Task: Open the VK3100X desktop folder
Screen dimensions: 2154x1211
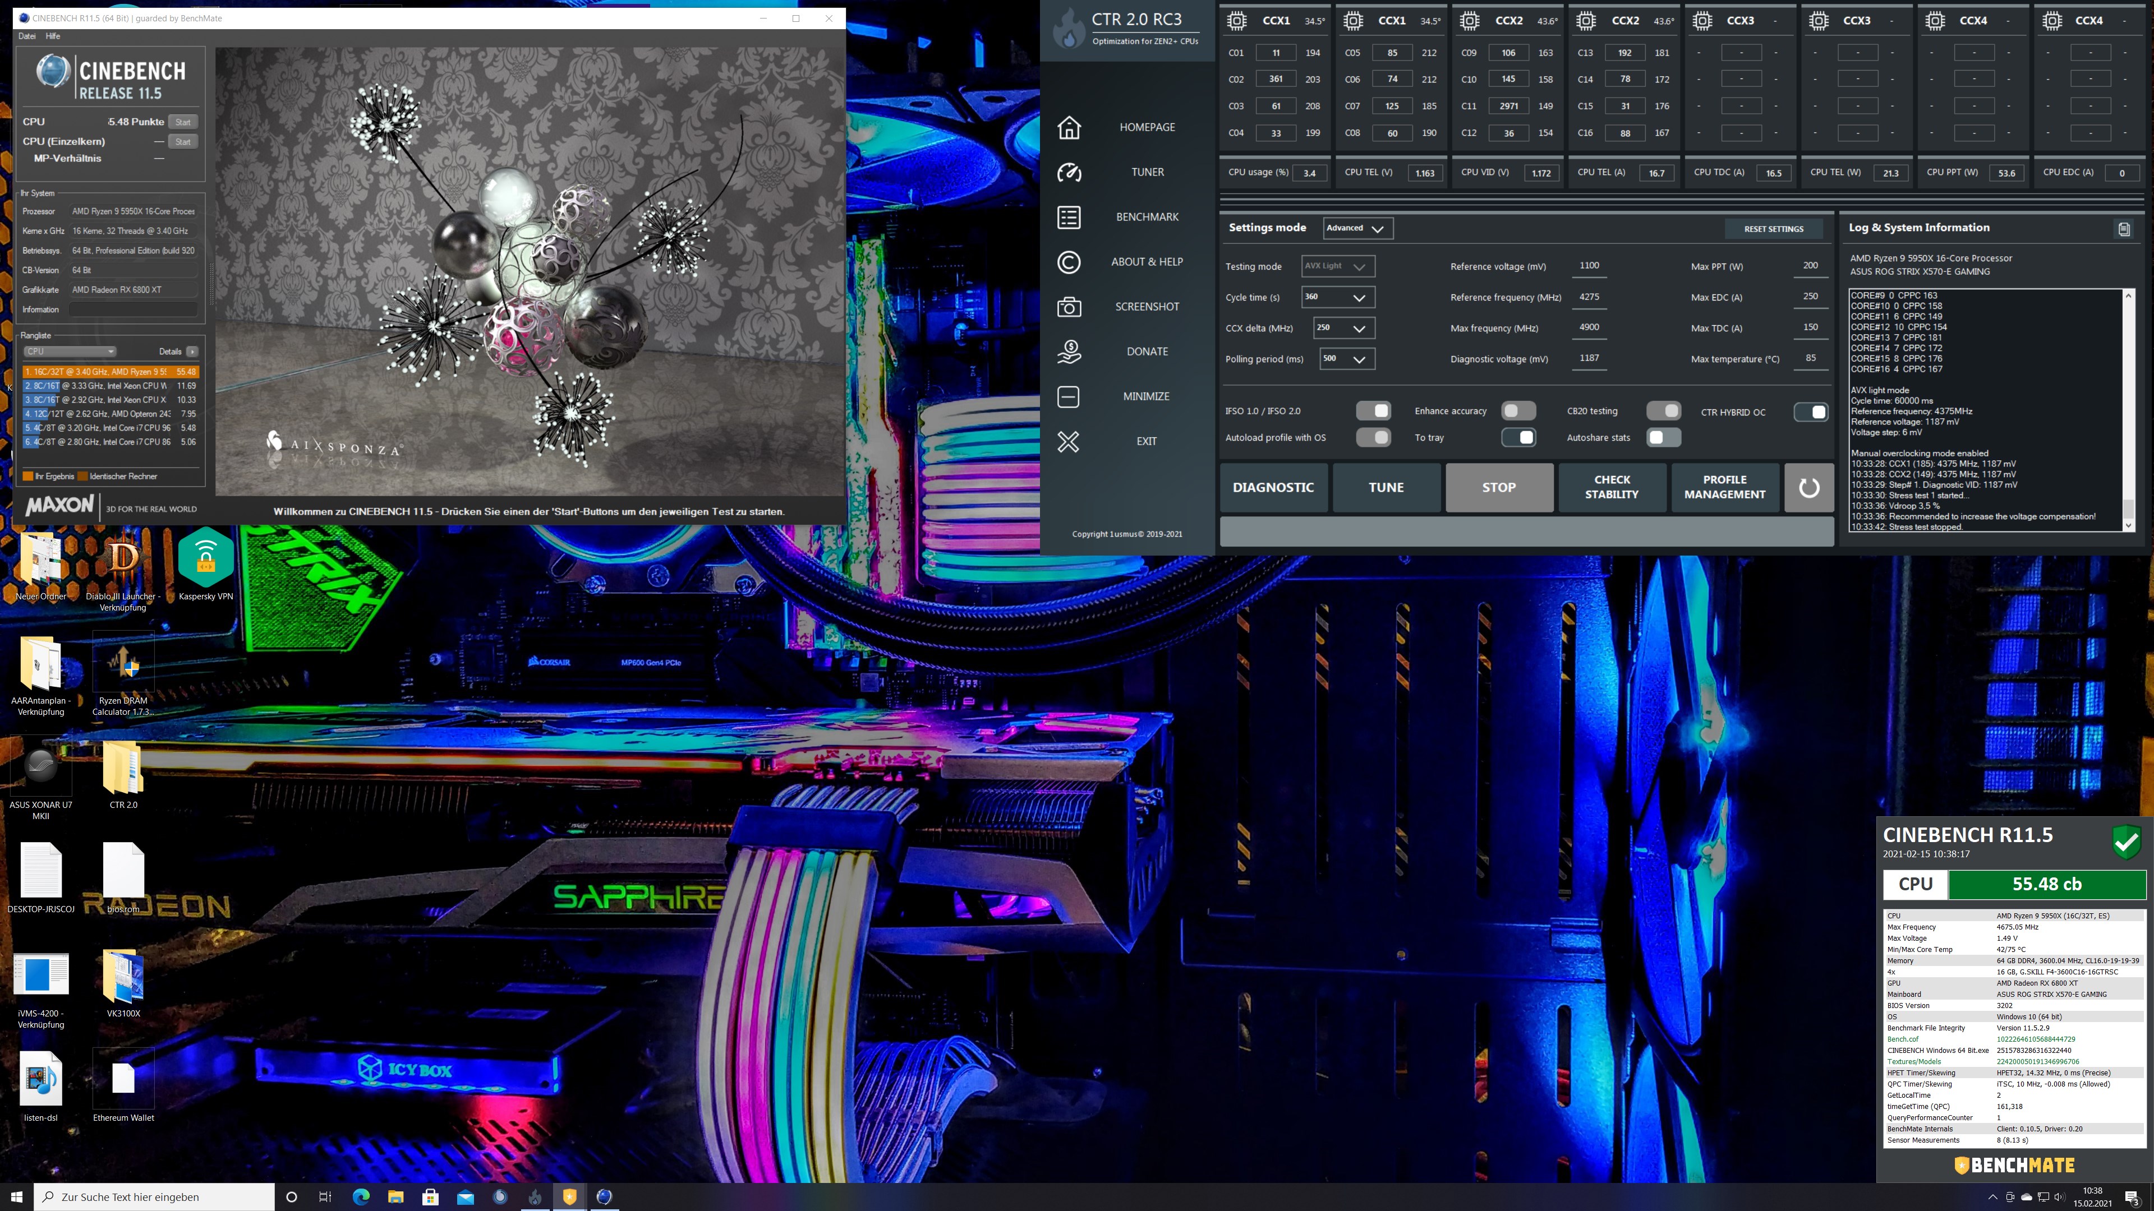Action: (x=123, y=984)
